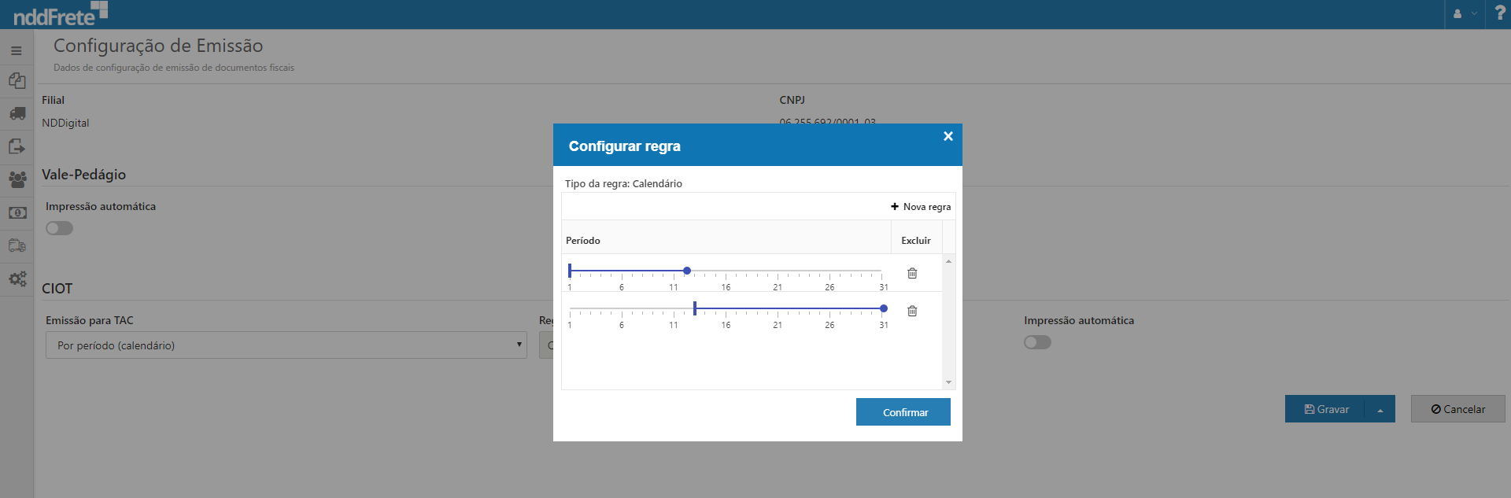Click the Cancelar button
Screen dimensions: 1511x498
pos(1457,409)
